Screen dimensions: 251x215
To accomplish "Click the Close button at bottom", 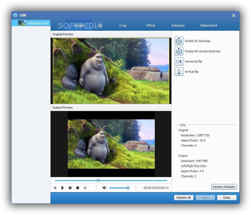I will point(227,197).
